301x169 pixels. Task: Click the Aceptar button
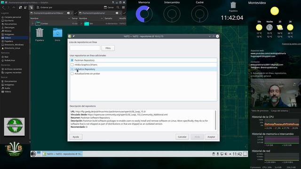tap(211, 137)
